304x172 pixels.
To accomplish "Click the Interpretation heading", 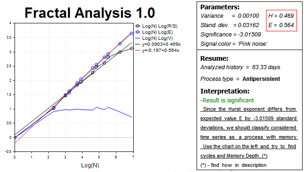I will (x=225, y=91).
